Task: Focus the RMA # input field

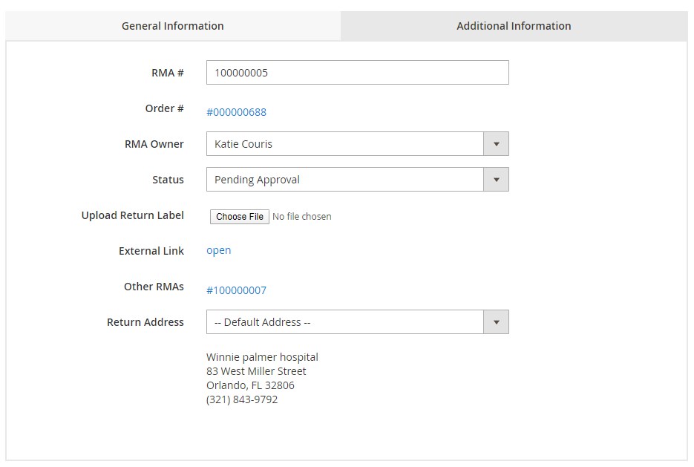Action: point(357,73)
